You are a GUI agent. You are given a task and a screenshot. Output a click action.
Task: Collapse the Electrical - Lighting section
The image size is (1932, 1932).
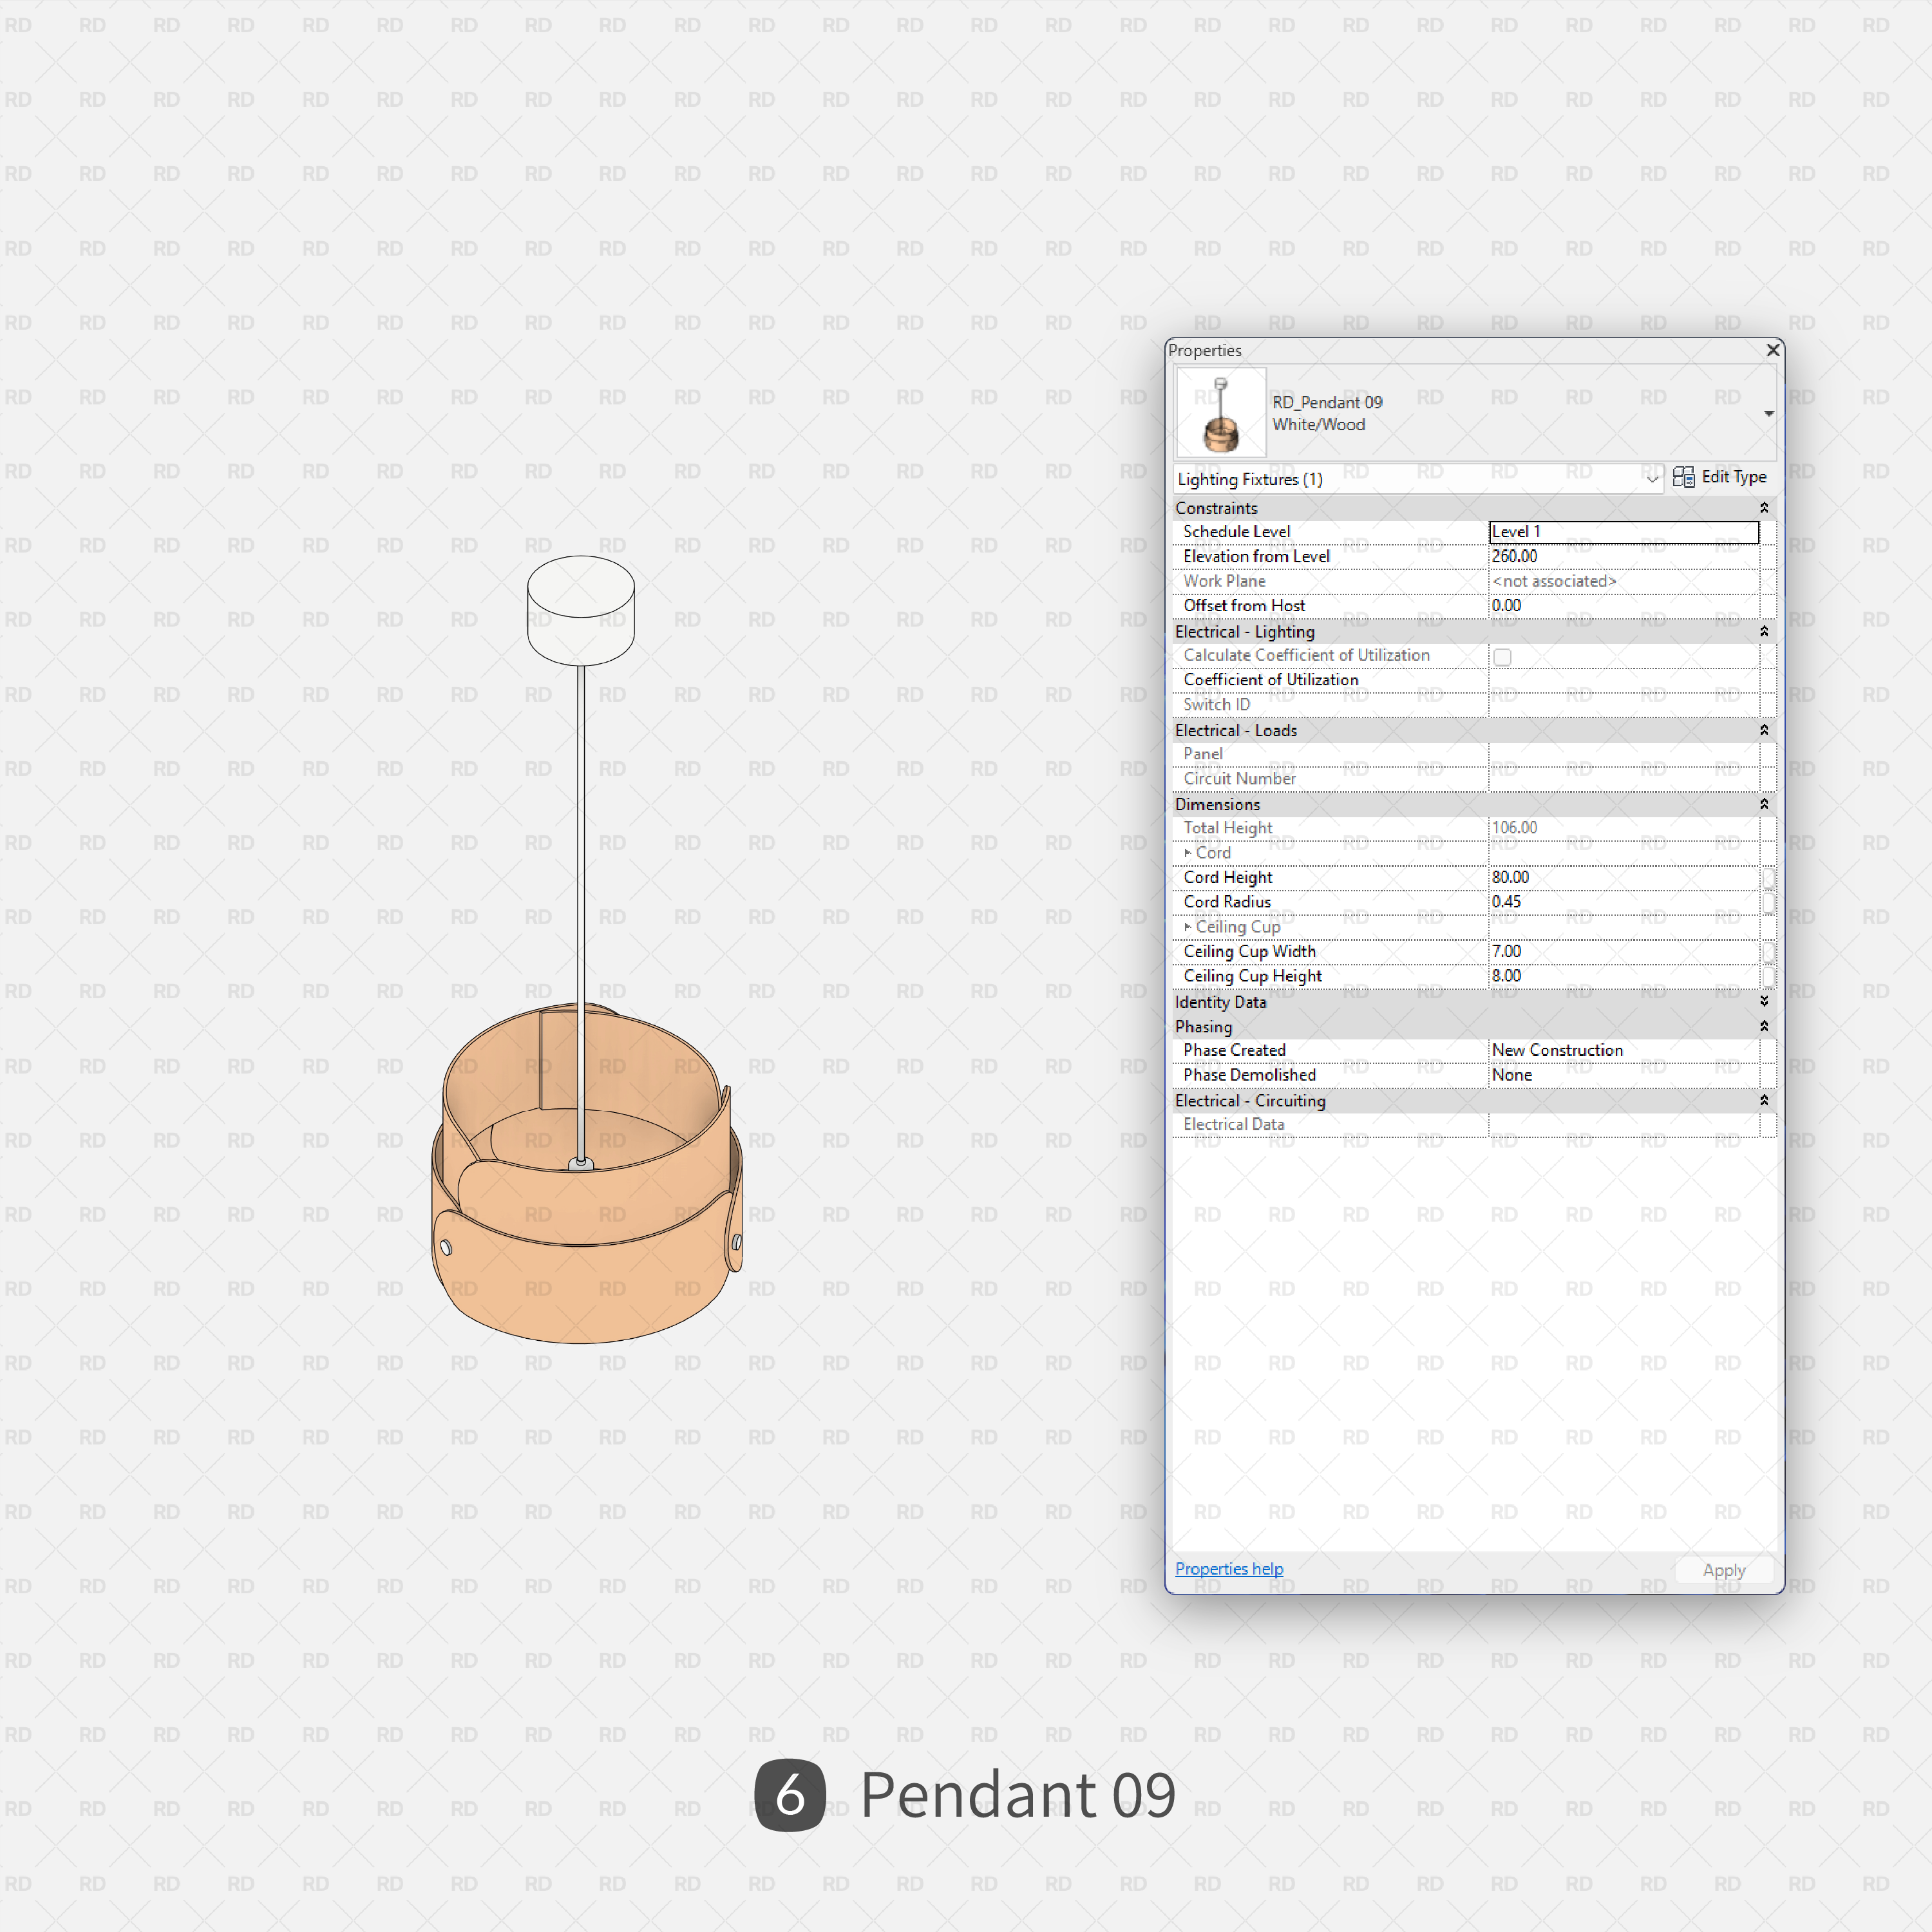coord(1764,632)
